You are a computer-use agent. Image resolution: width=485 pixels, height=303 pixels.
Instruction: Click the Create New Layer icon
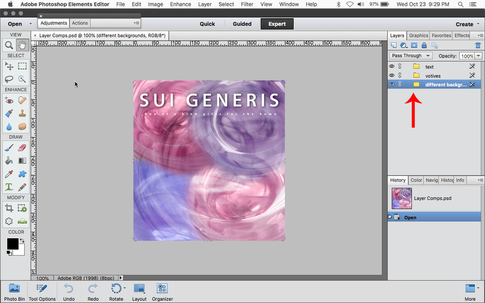pos(394,45)
